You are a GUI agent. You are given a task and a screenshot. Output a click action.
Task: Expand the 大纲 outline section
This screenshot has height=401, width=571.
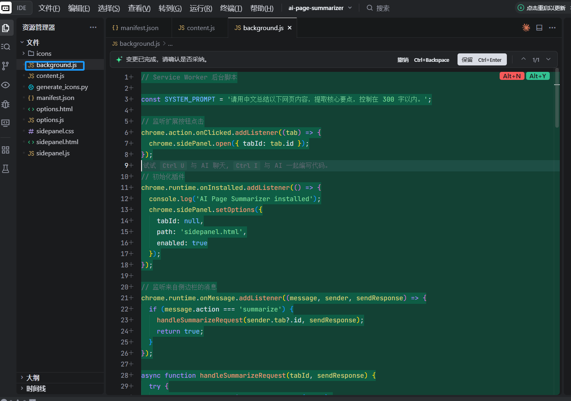coord(33,378)
